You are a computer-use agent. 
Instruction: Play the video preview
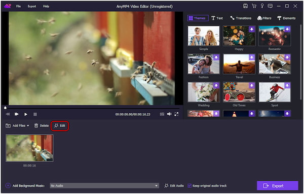(x=26, y=114)
